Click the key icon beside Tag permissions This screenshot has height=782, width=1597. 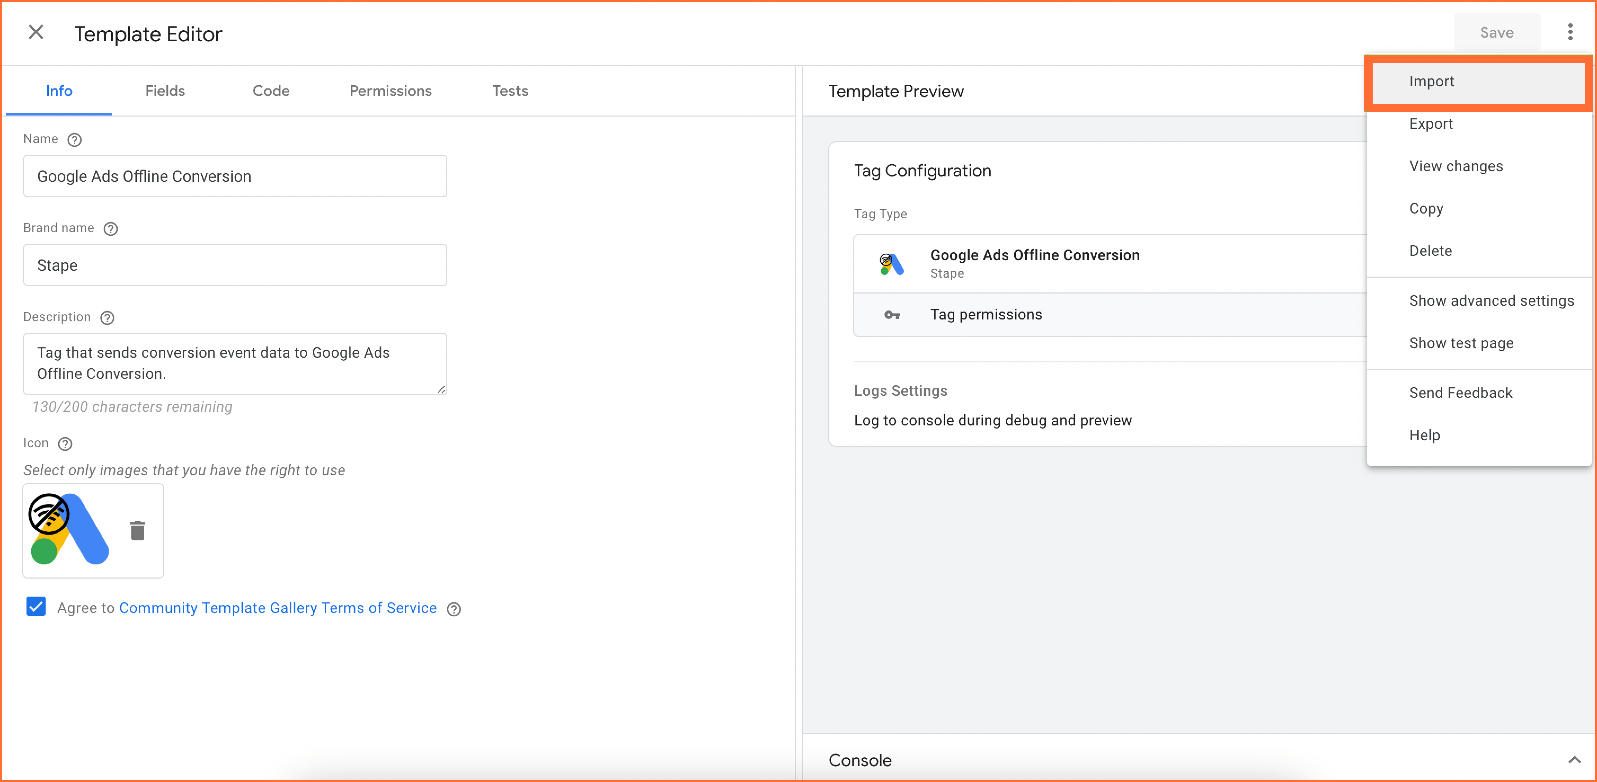click(x=891, y=315)
